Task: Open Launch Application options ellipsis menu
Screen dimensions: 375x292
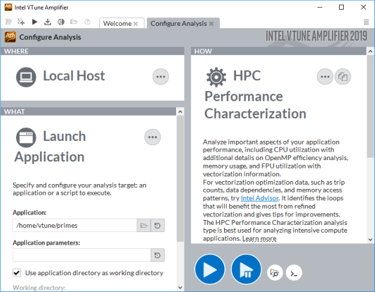Action: 153,137
